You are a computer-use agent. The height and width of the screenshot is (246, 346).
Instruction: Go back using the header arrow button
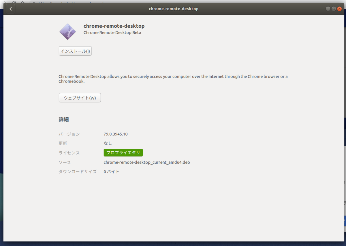point(10,9)
